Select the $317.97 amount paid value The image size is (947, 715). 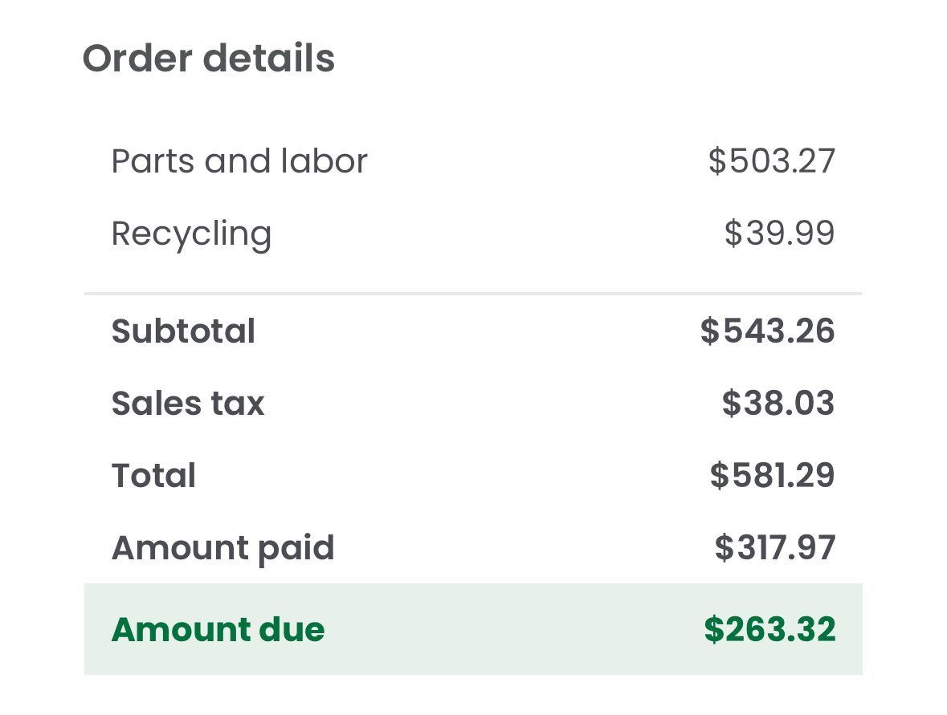(x=775, y=548)
